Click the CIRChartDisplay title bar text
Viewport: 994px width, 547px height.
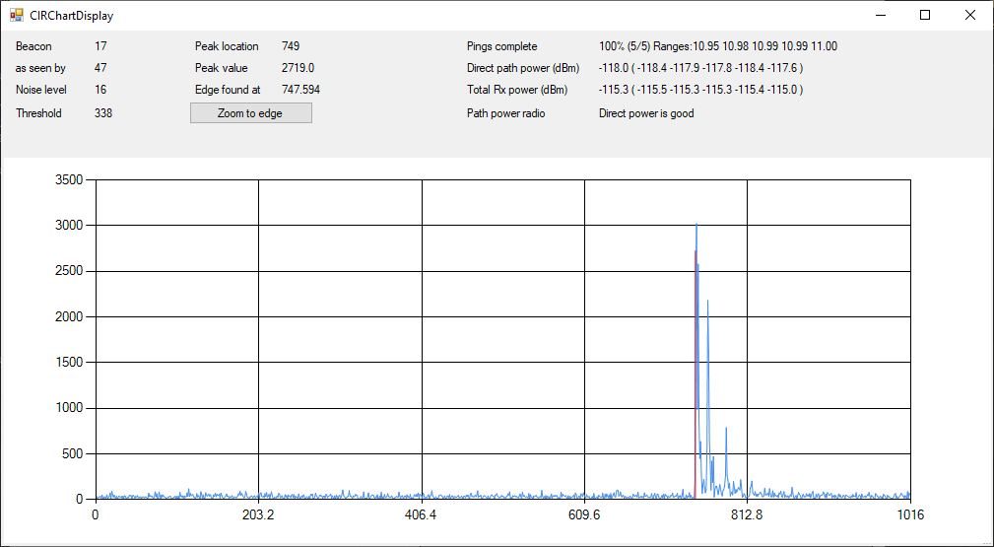[71, 16]
